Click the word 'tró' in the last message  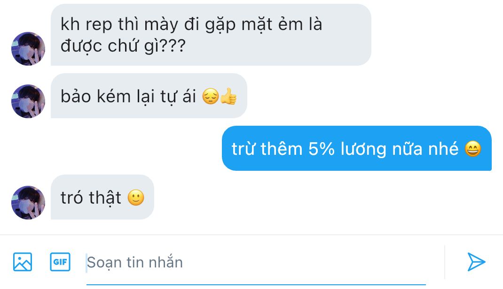tap(72, 198)
